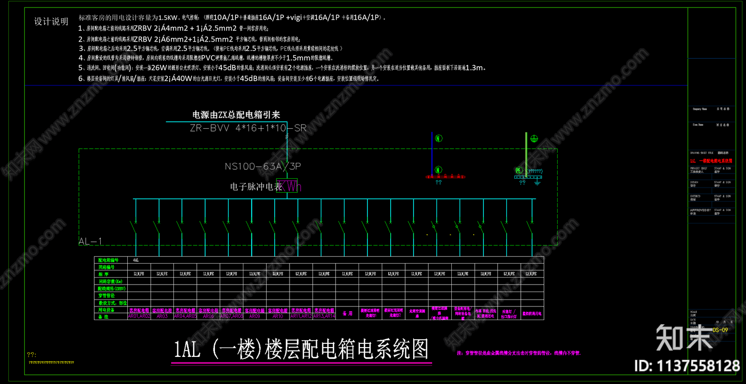
Task: Click design note line 4 mentioning 'PVC'
Action: click(x=206, y=58)
